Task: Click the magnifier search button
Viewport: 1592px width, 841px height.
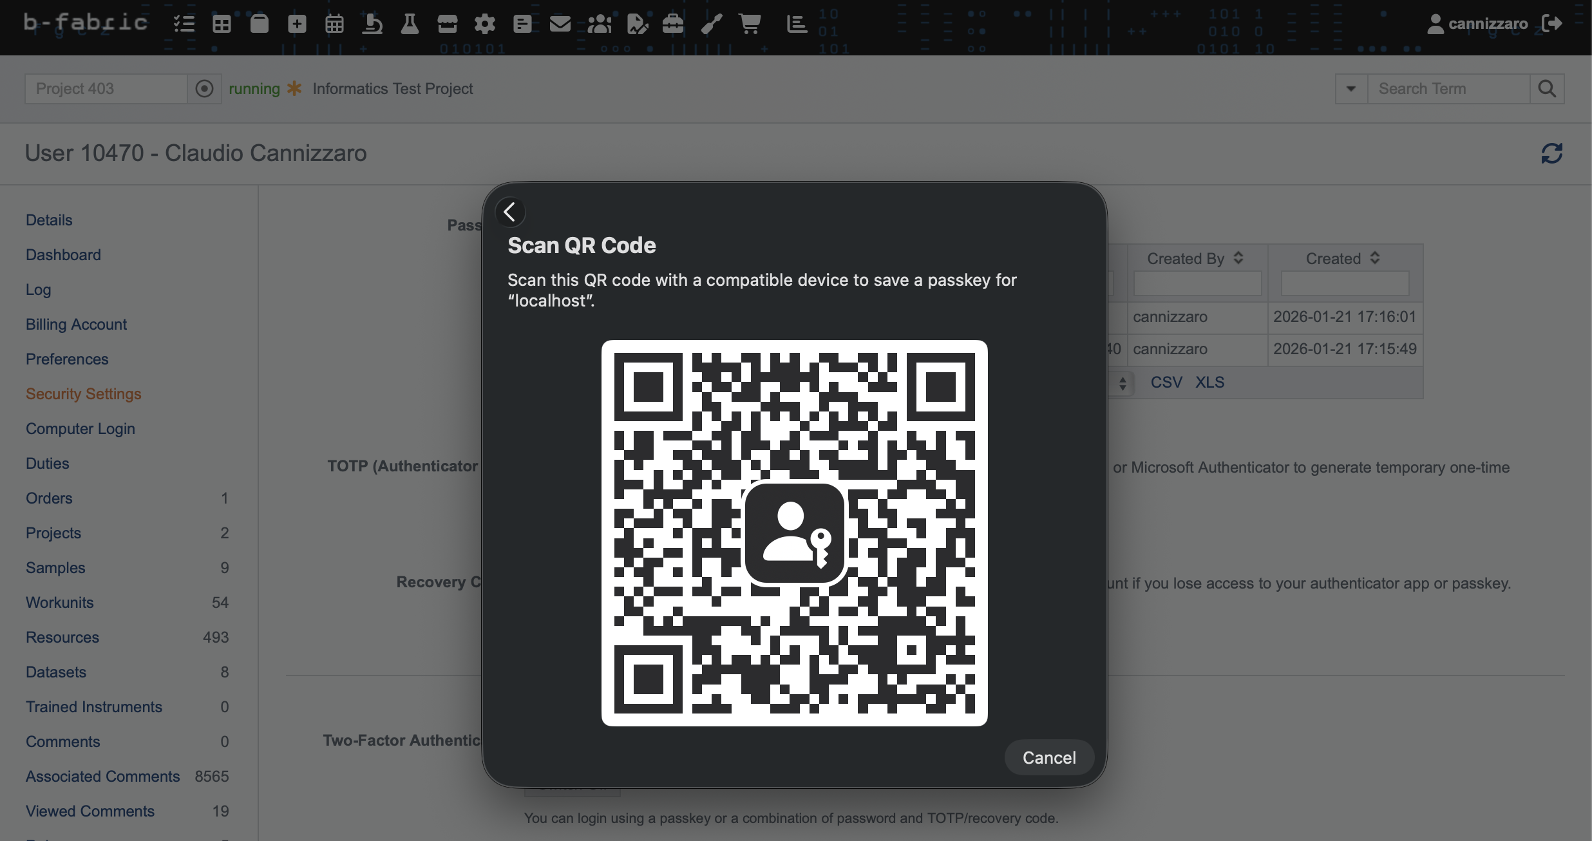Action: 1547,89
